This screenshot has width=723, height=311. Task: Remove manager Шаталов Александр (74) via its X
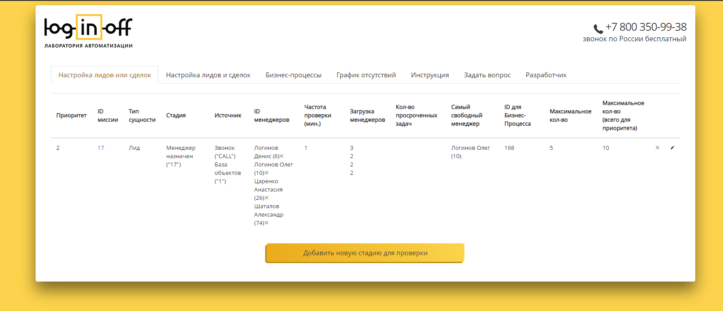pyautogui.click(x=267, y=223)
